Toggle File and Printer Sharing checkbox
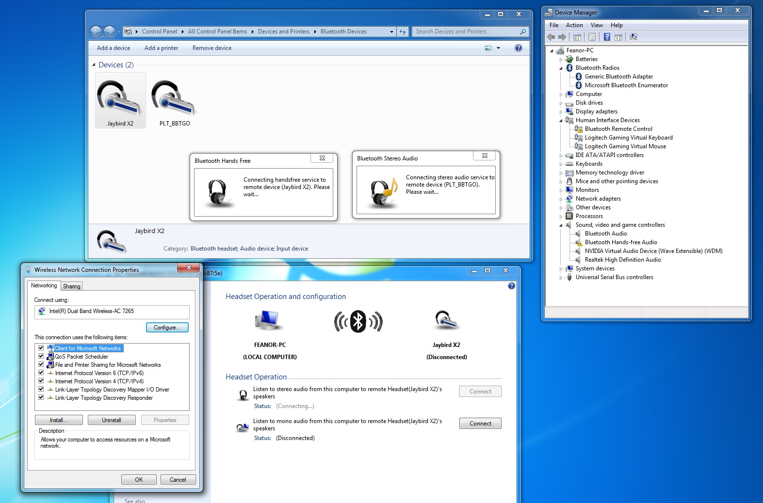 (x=41, y=364)
